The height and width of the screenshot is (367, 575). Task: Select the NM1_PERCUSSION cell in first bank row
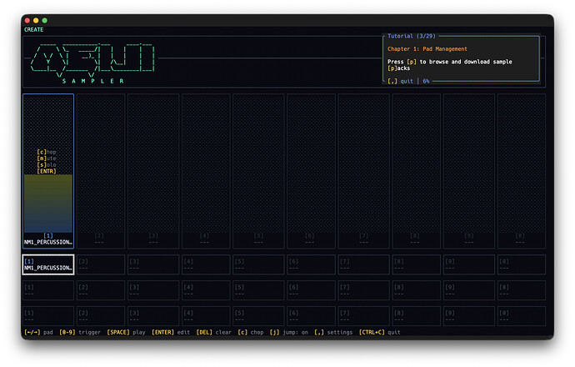click(47, 264)
